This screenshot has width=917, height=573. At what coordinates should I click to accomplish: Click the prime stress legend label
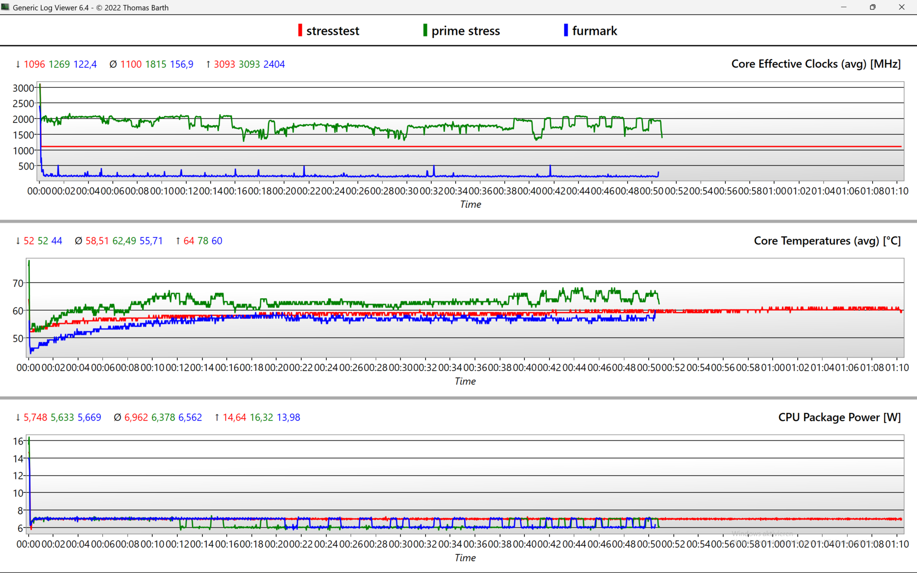(x=465, y=31)
